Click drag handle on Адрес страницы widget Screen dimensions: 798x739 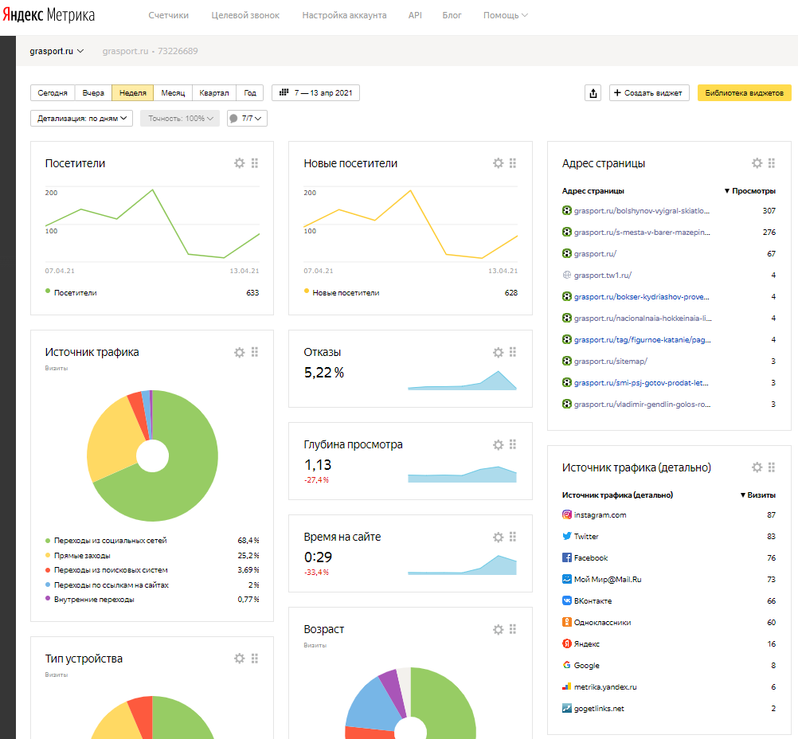pyautogui.click(x=772, y=163)
